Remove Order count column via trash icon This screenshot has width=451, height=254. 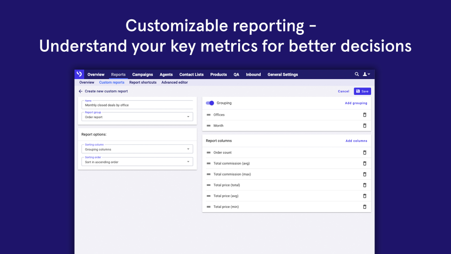[x=365, y=152]
